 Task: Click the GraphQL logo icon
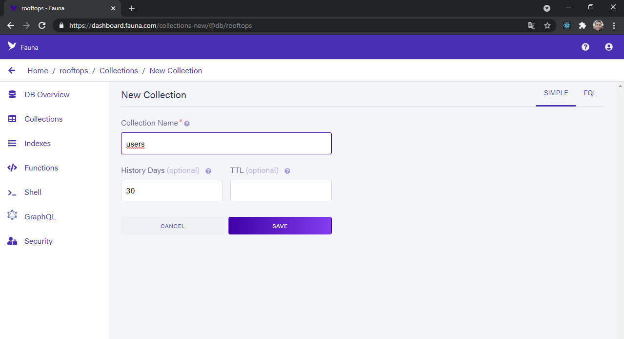point(12,215)
